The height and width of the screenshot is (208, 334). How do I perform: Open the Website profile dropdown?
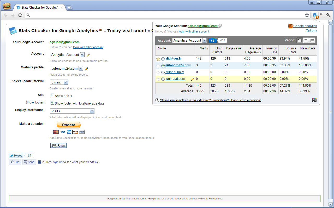click(67, 68)
